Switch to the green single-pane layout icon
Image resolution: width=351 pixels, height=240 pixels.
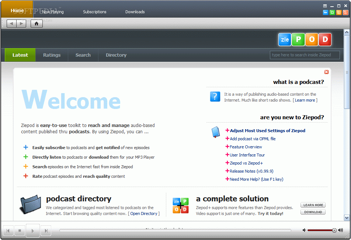(x=332, y=12)
